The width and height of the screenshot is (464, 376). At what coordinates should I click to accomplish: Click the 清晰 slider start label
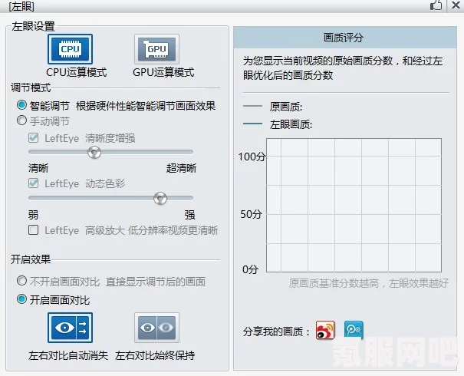pyautogui.click(x=38, y=168)
